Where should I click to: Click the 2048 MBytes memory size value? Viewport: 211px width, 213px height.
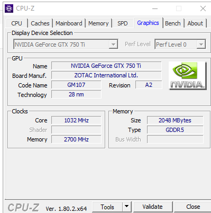tap(175, 120)
